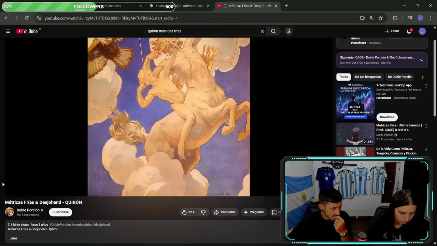The width and height of the screenshot is (437, 246).
Task: Click the Guardar save bookmark button
Action: point(275,212)
